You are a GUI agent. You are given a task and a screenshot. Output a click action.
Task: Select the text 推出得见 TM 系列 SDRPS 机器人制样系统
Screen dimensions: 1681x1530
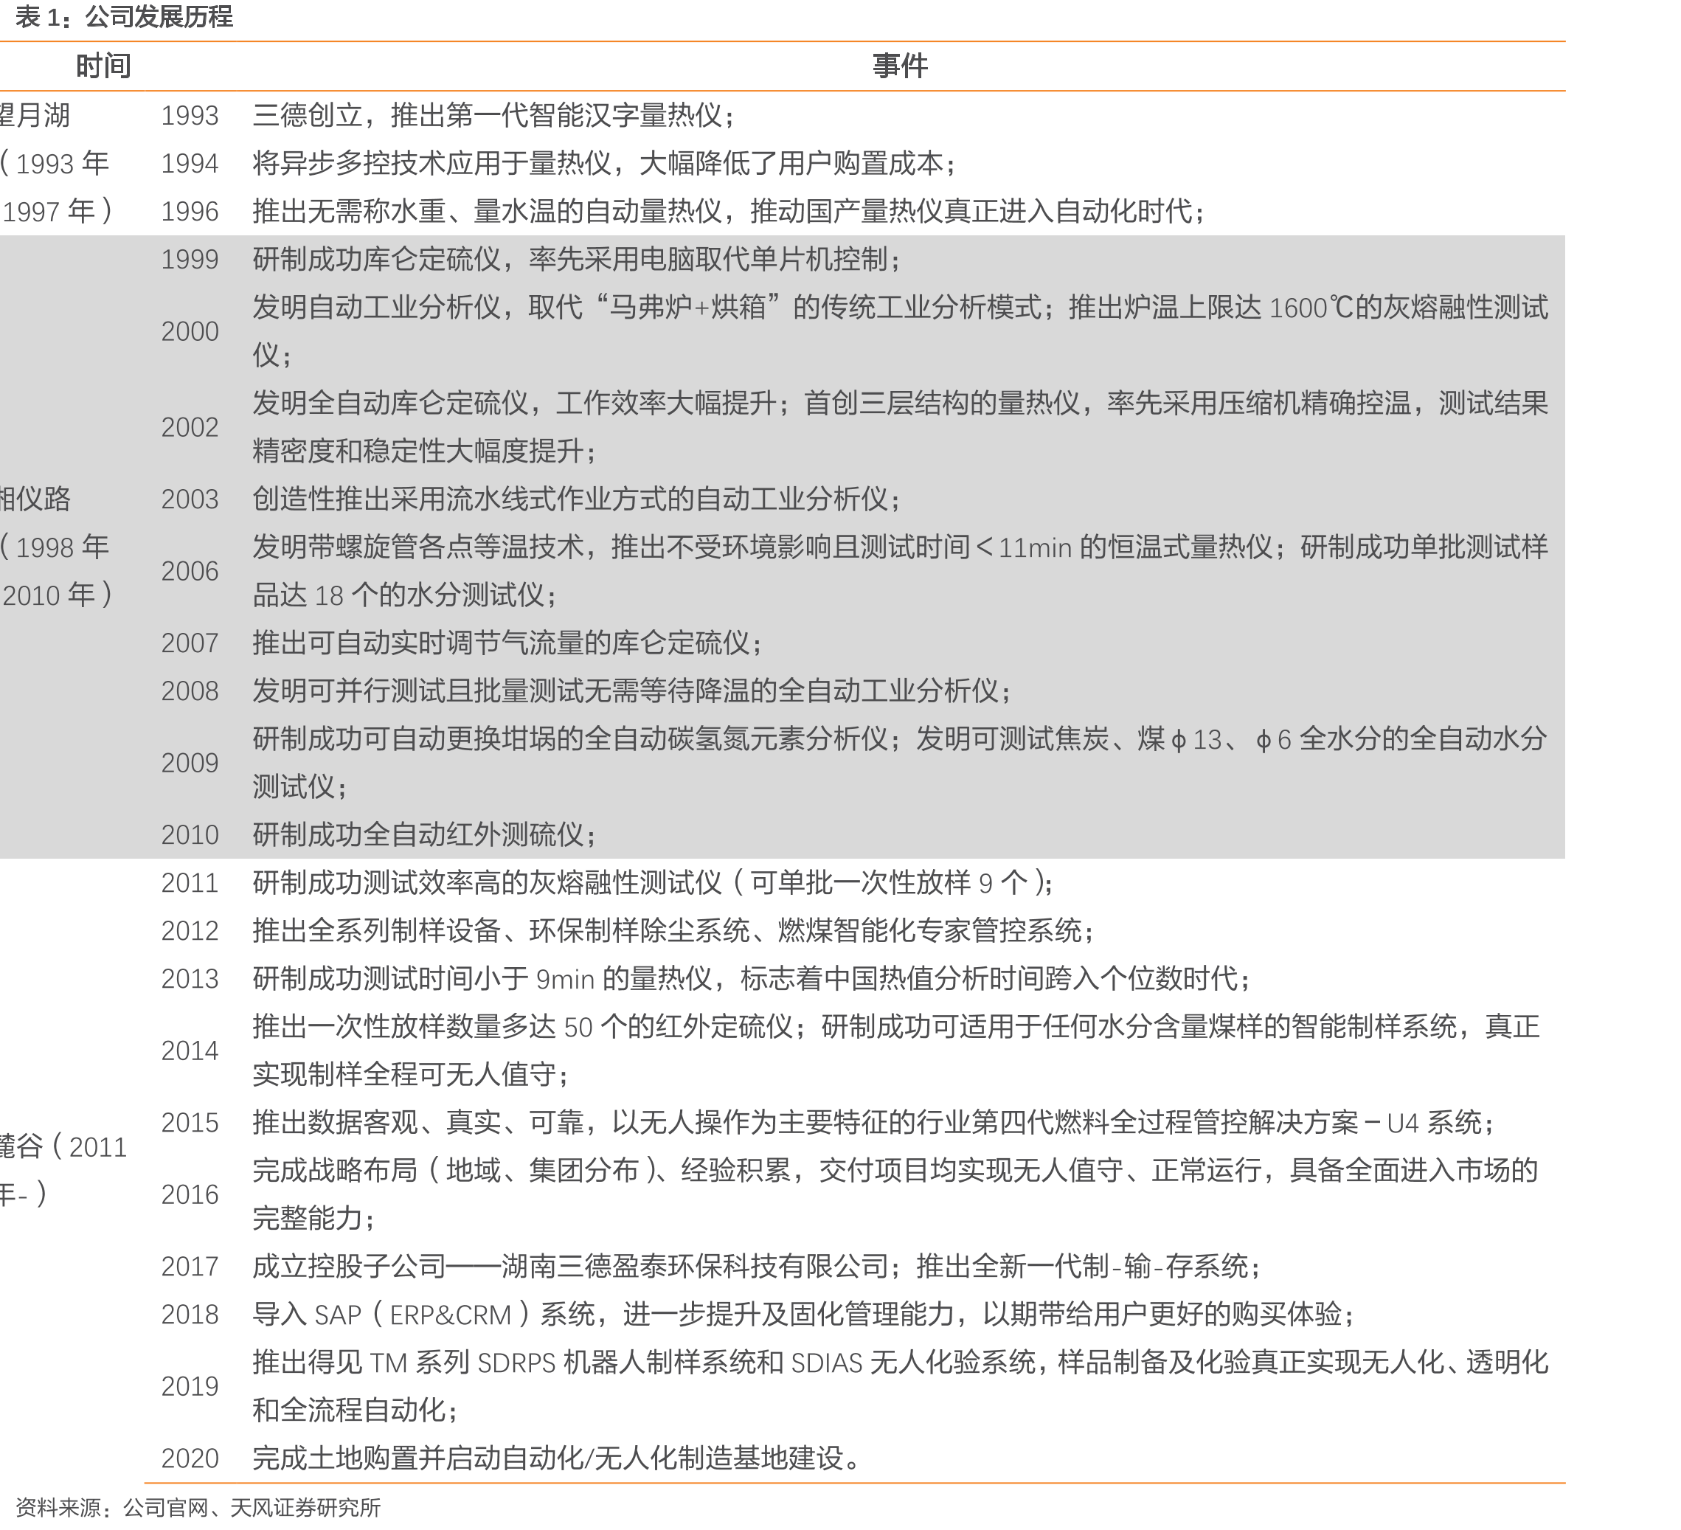coord(518,1363)
